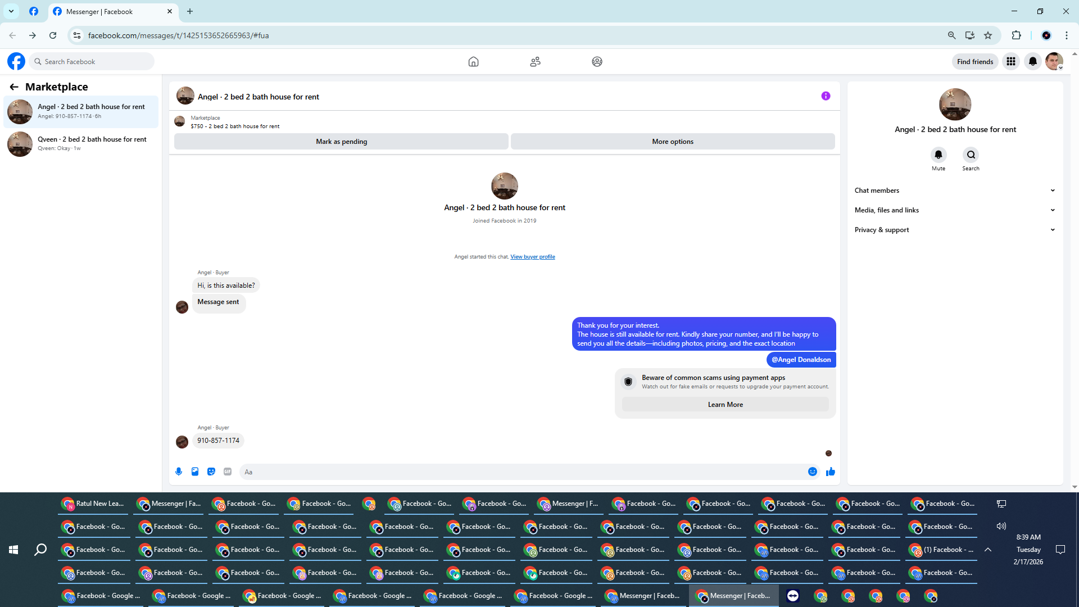Open the $750 listing link under Marketplace
Image resolution: width=1079 pixels, height=607 pixels.
point(235,126)
